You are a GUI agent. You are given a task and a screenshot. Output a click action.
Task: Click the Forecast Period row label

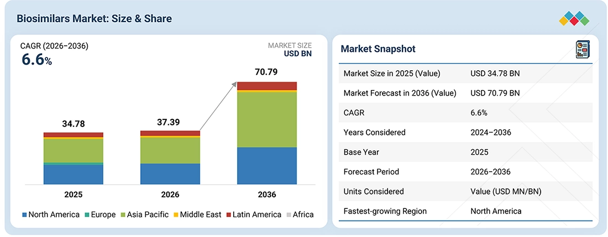(371, 172)
